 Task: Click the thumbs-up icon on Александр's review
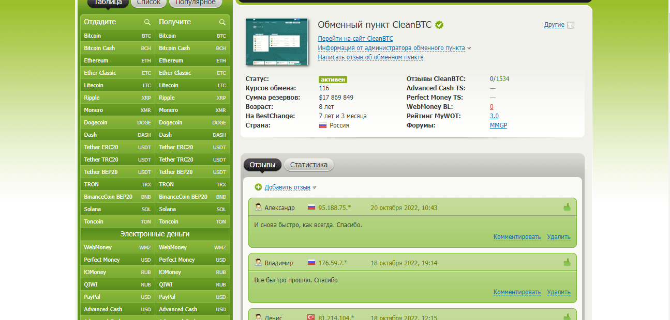567,207
